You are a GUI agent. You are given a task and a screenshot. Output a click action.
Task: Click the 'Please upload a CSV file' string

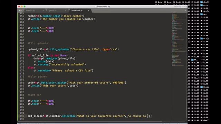(72, 71)
